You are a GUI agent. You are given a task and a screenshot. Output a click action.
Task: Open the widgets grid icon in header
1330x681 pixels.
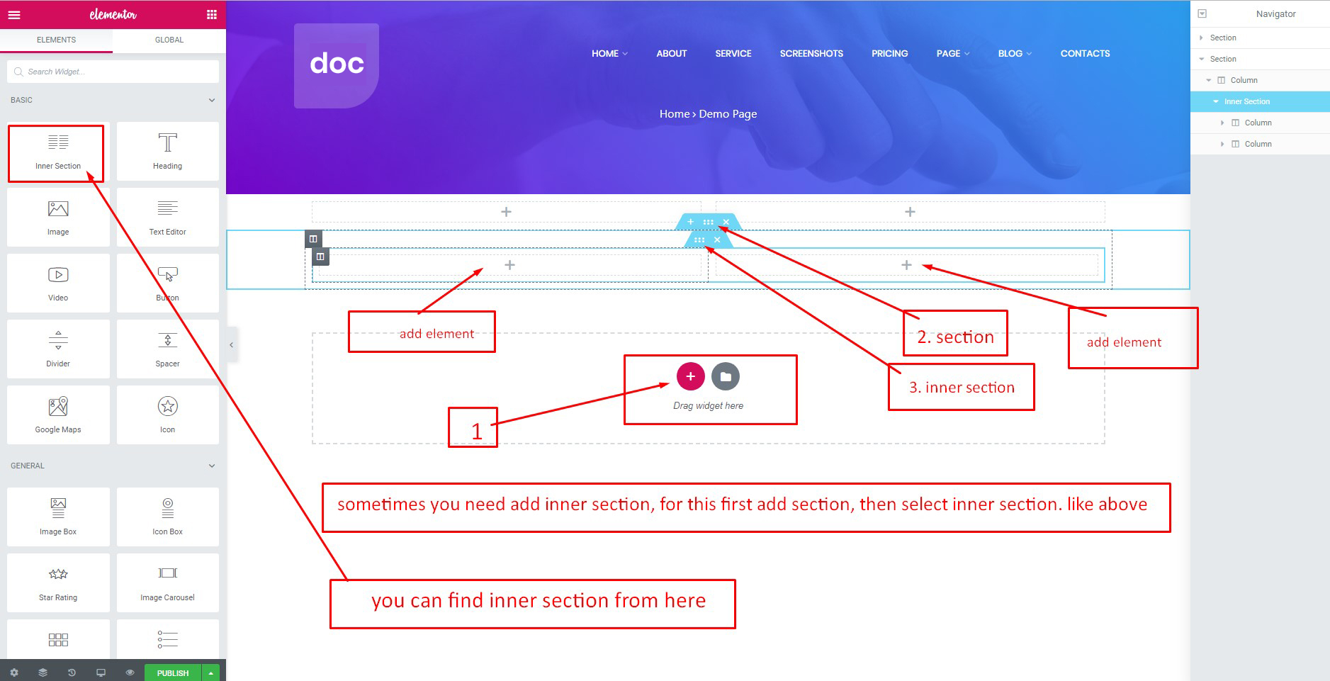[x=211, y=14]
